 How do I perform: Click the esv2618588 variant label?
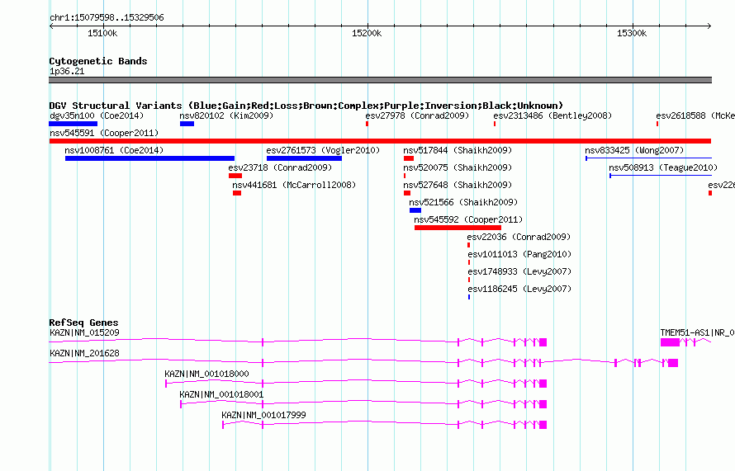(695, 115)
